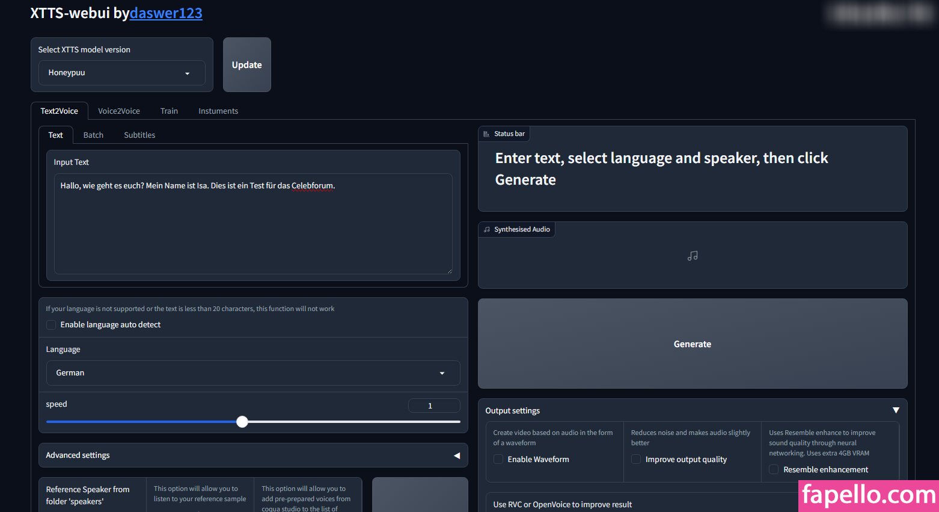Open the Train tab
The height and width of the screenshot is (512, 939).
(169, 111)
